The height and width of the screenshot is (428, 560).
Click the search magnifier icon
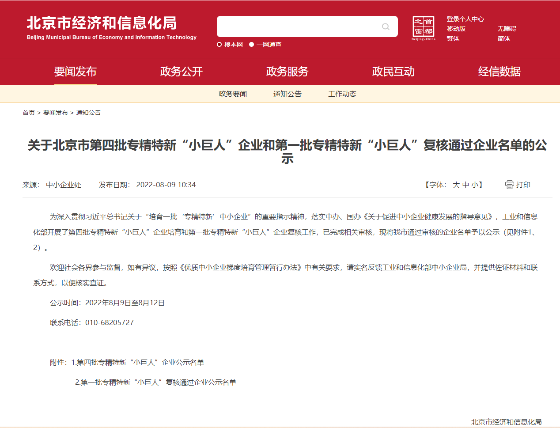pyautogui.click(x=385, y=27)
